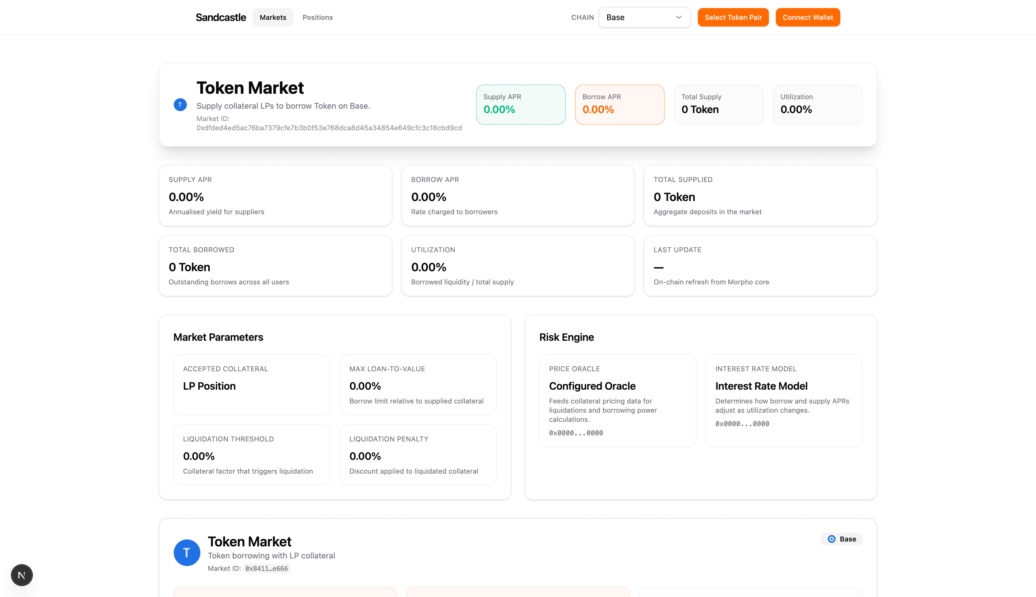Viewport: 1036px width, 597px height.
Task: Click the blue "T" token avatar next to Token Market heading
Action: 180,105
